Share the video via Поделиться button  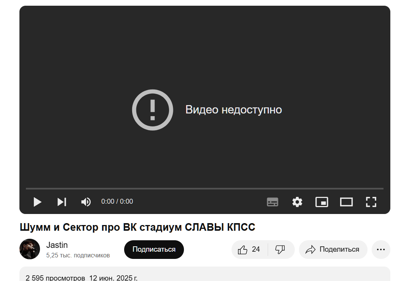pyautogui.click(x=333, y=250)
